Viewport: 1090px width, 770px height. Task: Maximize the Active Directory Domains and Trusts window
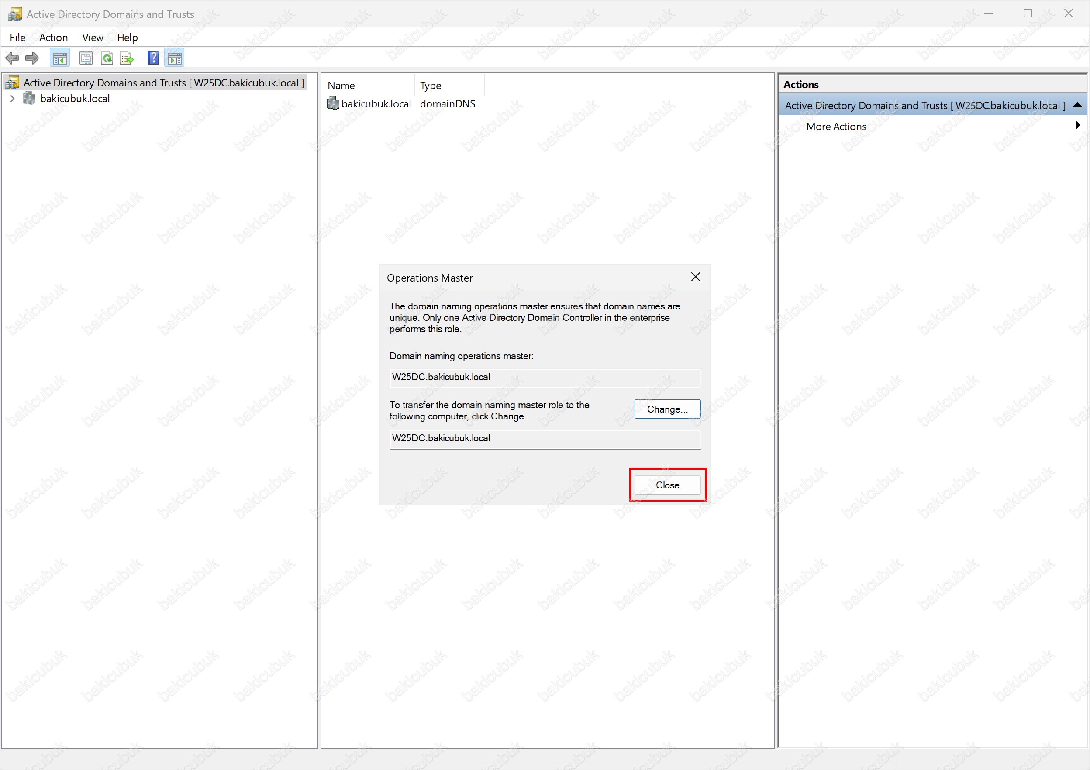click(1028, 13)
